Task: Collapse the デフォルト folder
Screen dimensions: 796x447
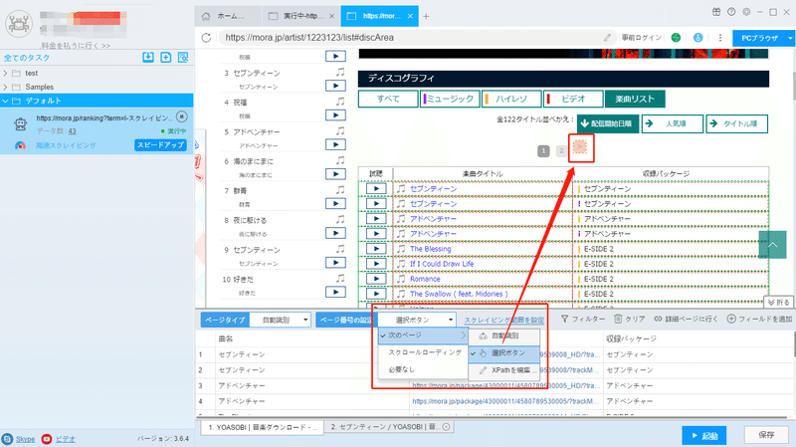Action: [x=6, y=101]
